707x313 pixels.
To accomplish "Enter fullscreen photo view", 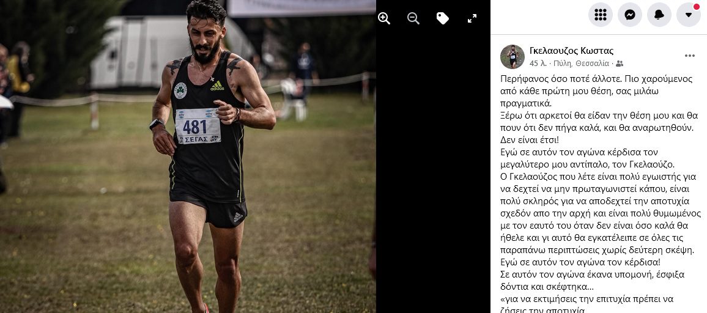I will (x=472, y=18).
